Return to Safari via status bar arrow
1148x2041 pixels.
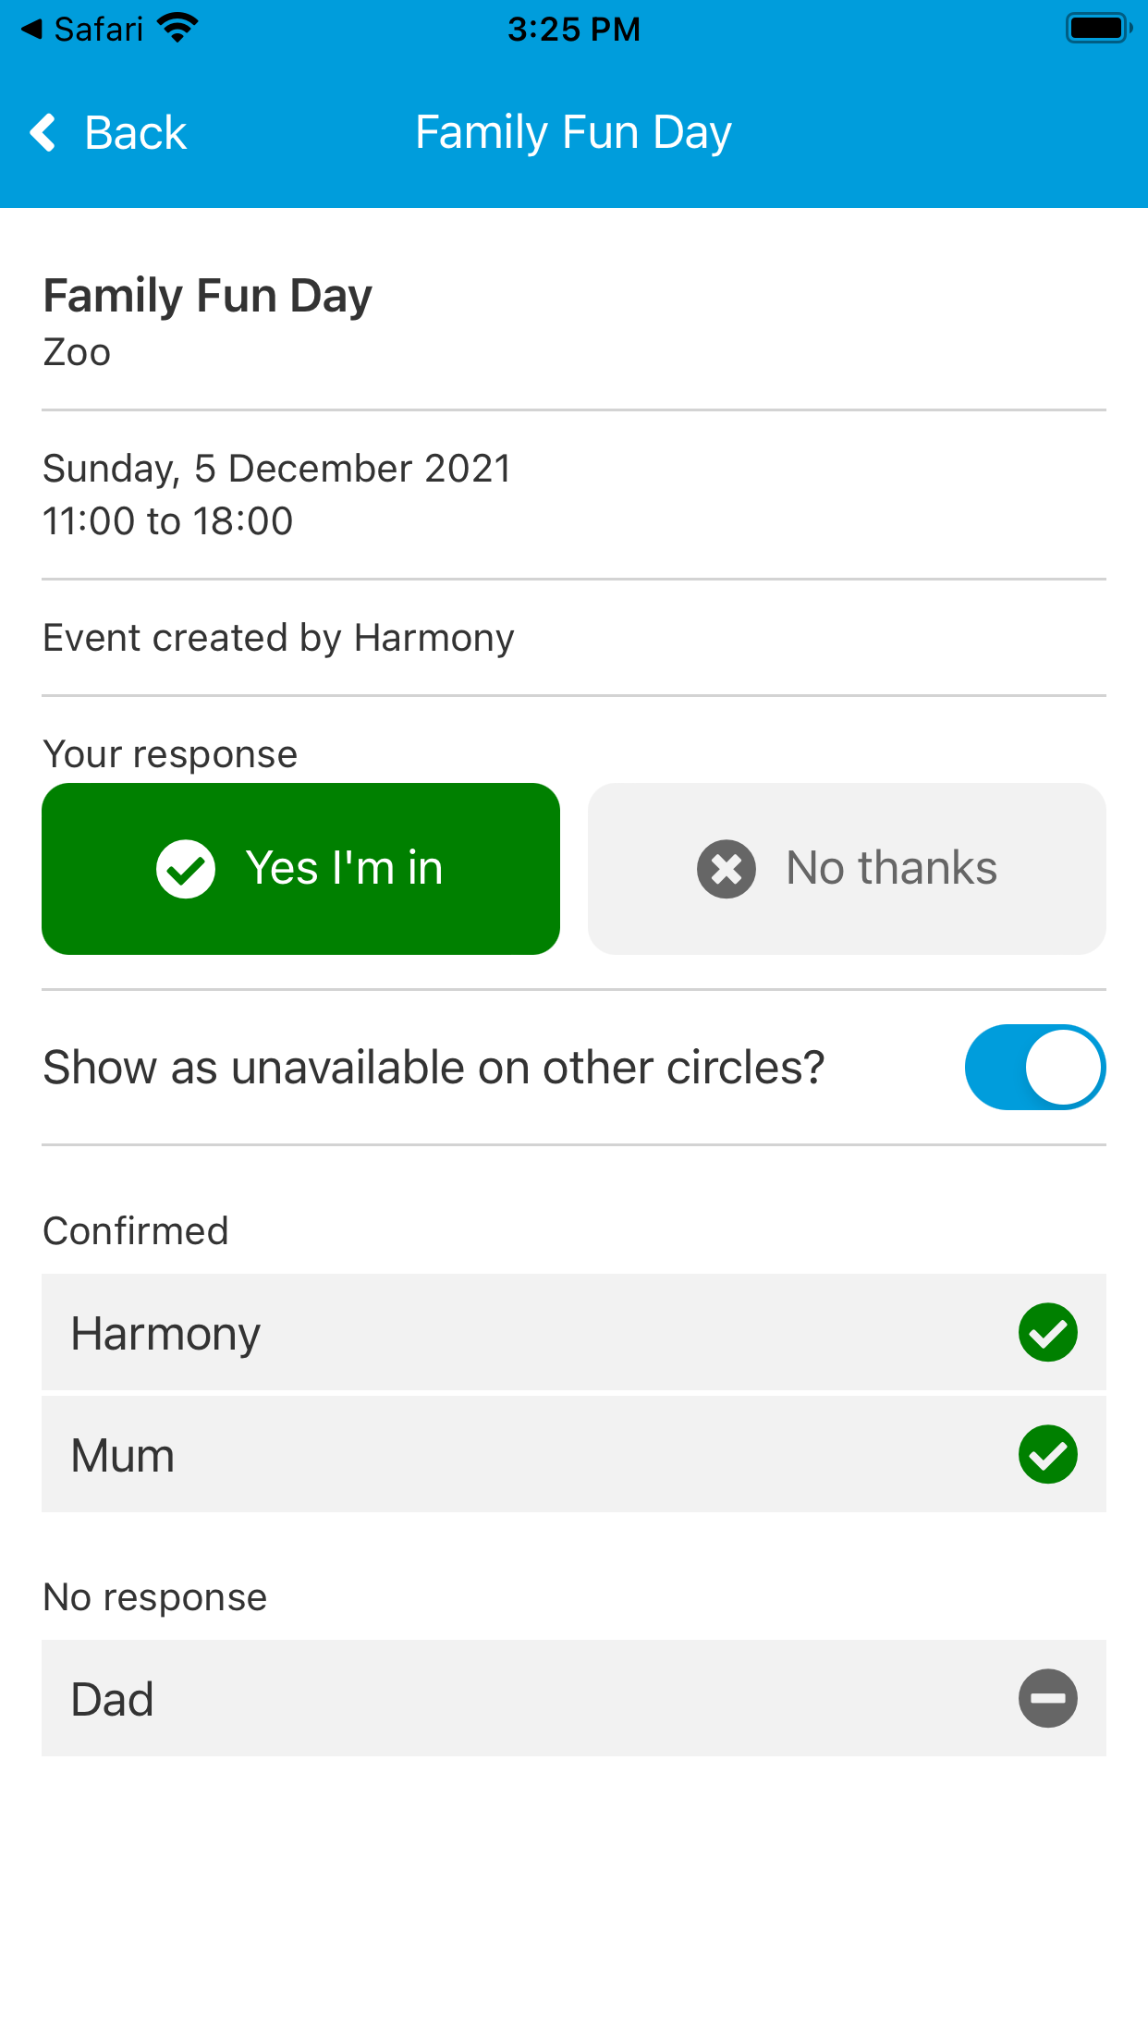(x=32, y=30)
